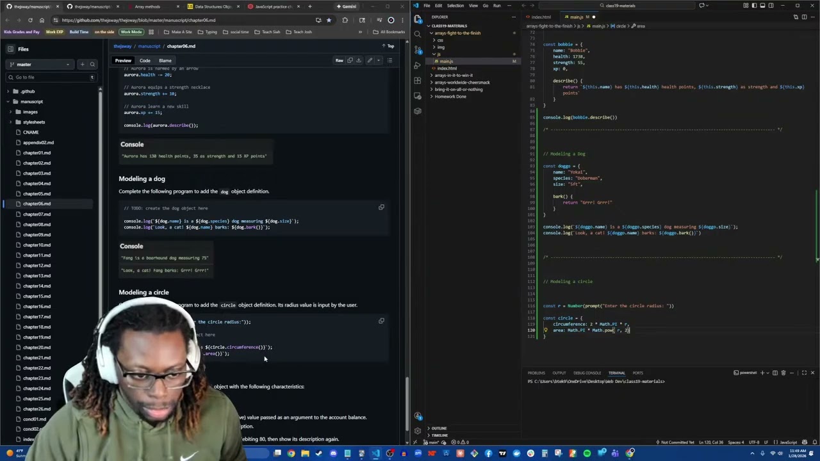Click JavaScript language mode in status bar
The image size is (820, 461).
(x=788, y=442)
